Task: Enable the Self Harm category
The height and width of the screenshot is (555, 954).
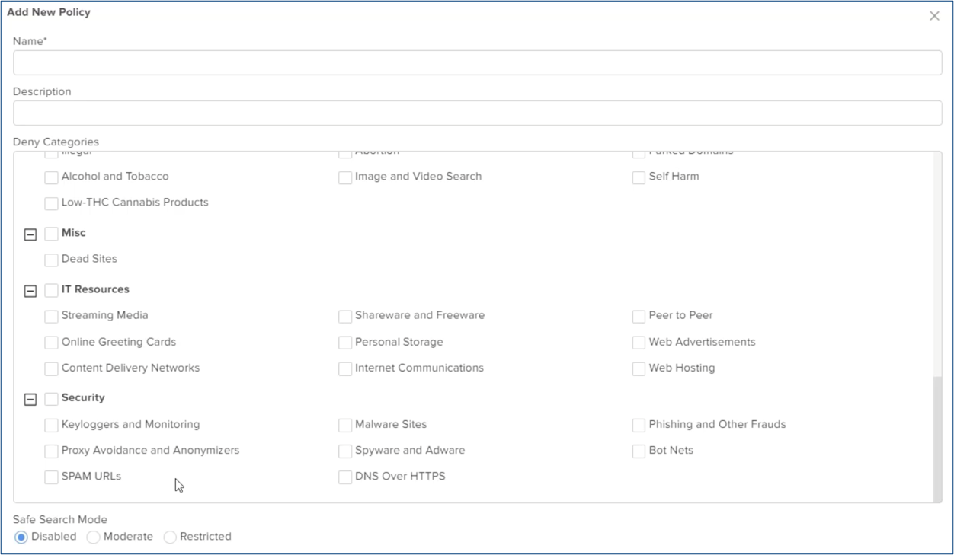Action: point(639,176)
